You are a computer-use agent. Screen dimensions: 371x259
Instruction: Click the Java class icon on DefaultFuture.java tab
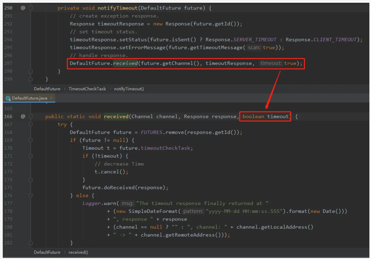point(8,98)
